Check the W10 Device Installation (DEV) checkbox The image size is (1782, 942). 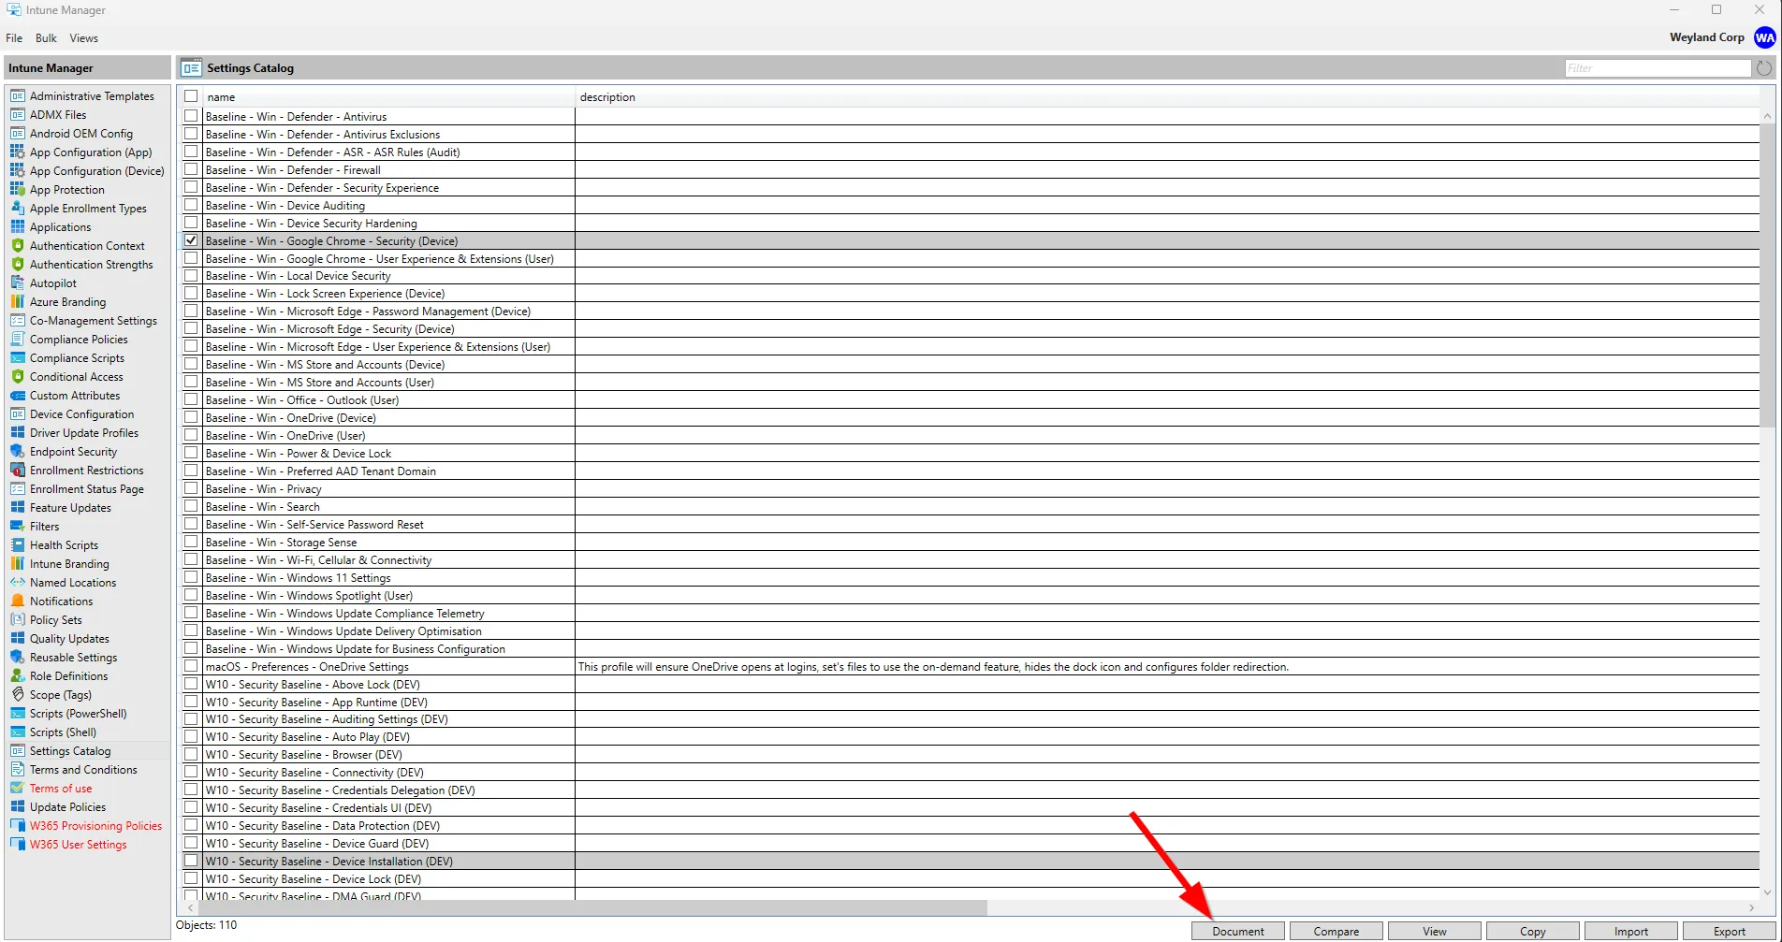[x=191, y=861]
